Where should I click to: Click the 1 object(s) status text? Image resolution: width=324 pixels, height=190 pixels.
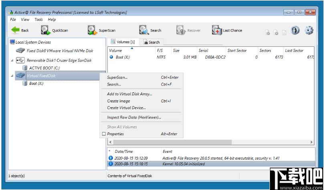coord(16,176)
